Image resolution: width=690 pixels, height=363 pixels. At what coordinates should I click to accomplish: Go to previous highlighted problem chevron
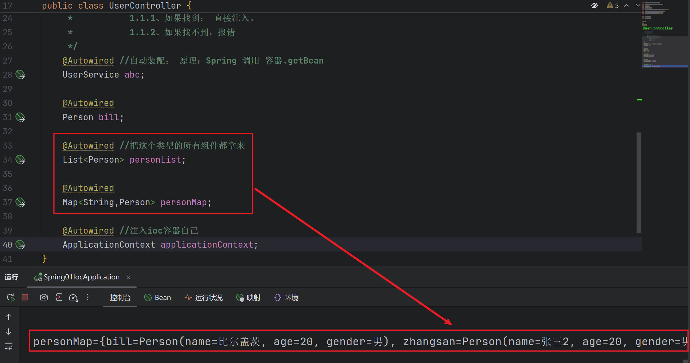[x=627, y=5]
